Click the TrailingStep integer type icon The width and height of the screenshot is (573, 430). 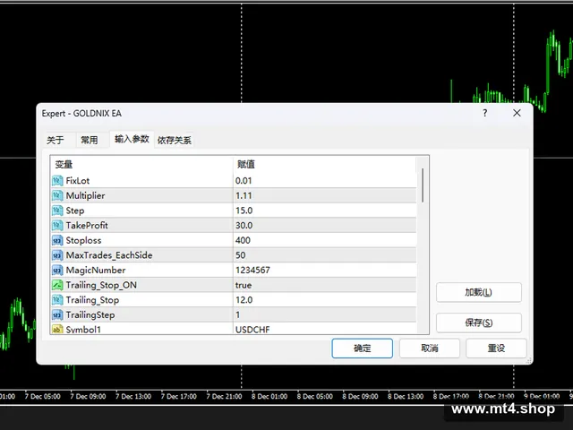click(x=57, y=314)
